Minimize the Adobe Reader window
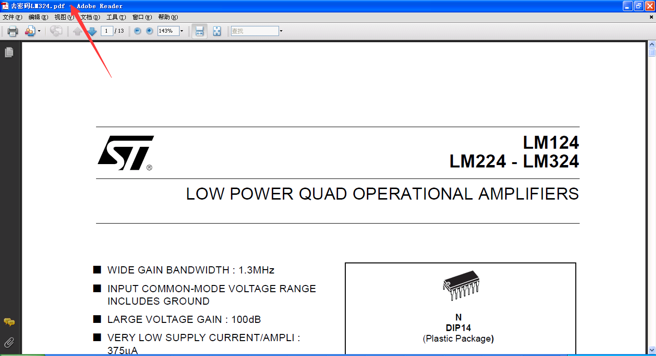656x356 pixels. [x=628, y=6]
